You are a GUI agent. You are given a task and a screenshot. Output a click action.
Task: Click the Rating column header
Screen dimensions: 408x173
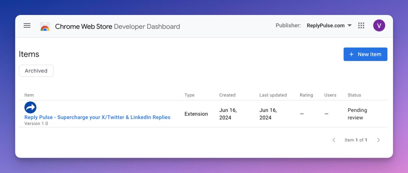[306, 95]
